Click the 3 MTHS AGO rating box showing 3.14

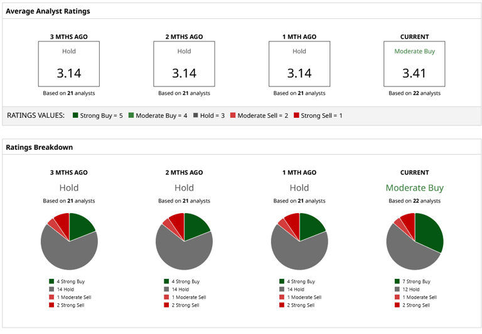pos(69,64)
